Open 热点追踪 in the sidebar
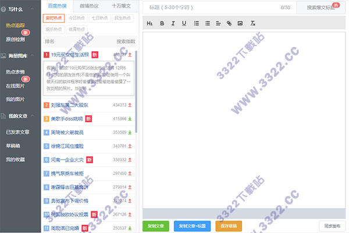This screenshot has width=349, height=233. pos(15,26)
